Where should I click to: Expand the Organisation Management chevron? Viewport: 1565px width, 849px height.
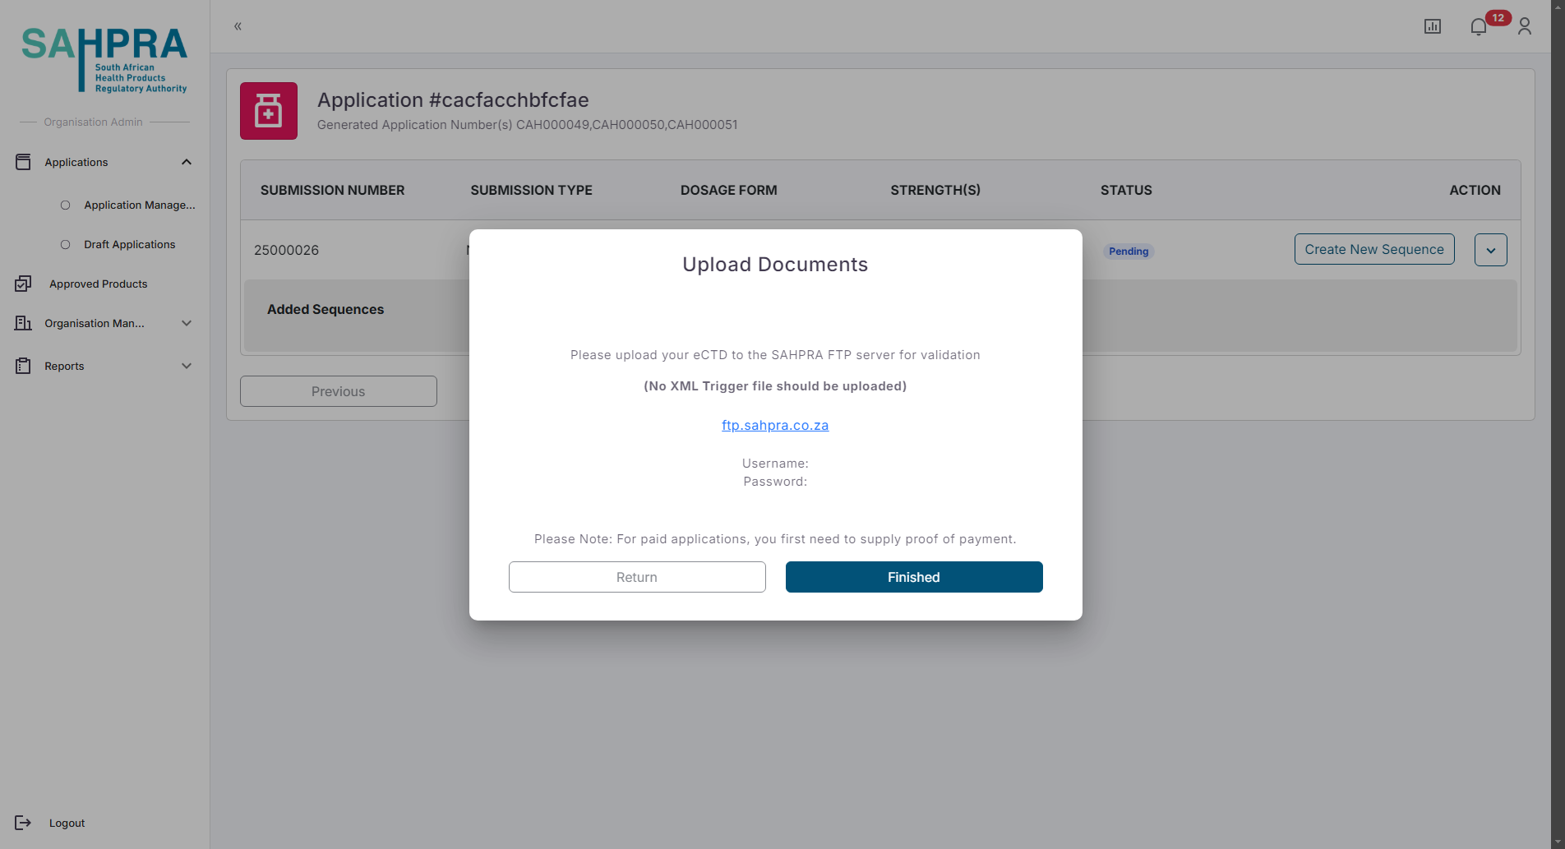(x=187, y=324)
